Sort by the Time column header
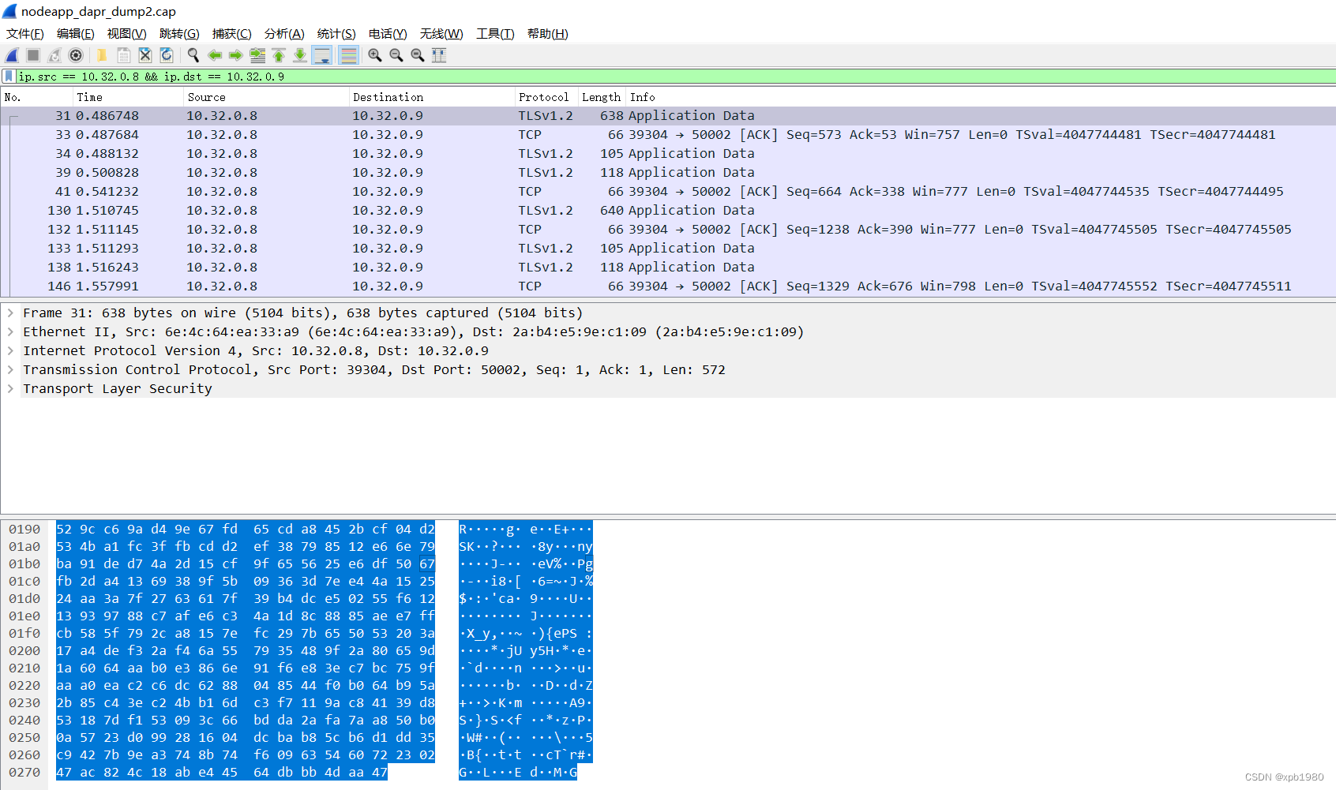Image resolution: width=1336 pixels, height=790 pixels. pos(129,97)
